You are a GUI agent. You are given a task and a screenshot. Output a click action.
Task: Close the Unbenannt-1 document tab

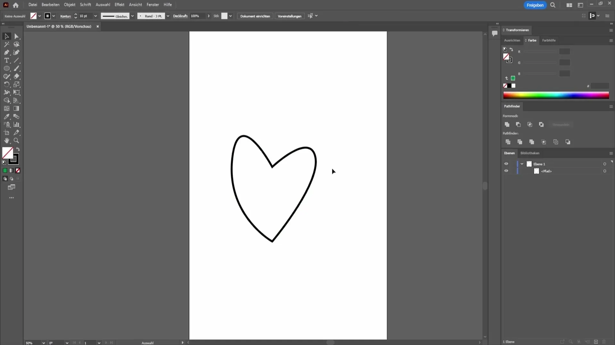tap(98, 27)
